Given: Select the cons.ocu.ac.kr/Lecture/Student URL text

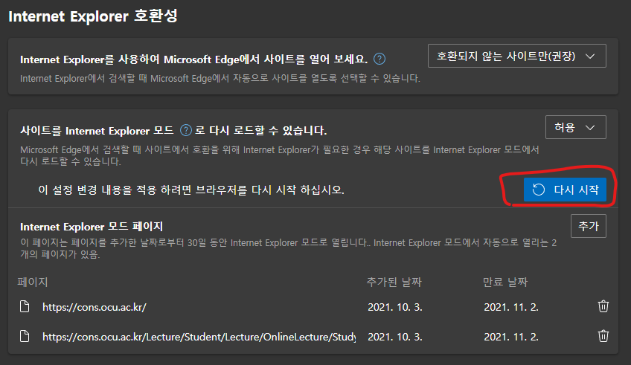Looking at the screenshot, I should coord(199,337).
